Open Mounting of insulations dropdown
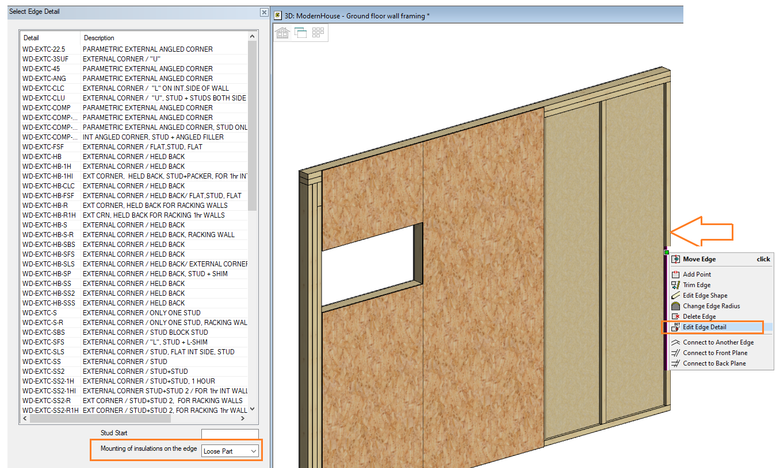 pos(230,451)
